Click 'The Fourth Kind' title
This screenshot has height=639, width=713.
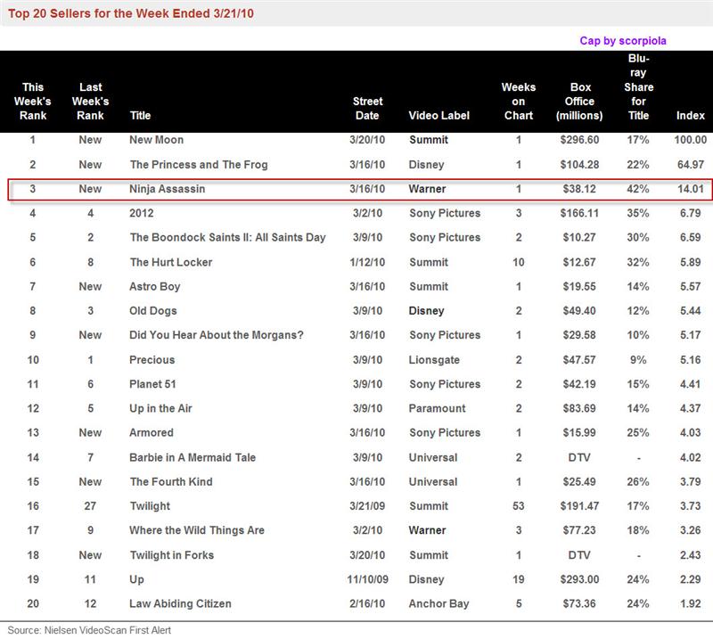171,481
